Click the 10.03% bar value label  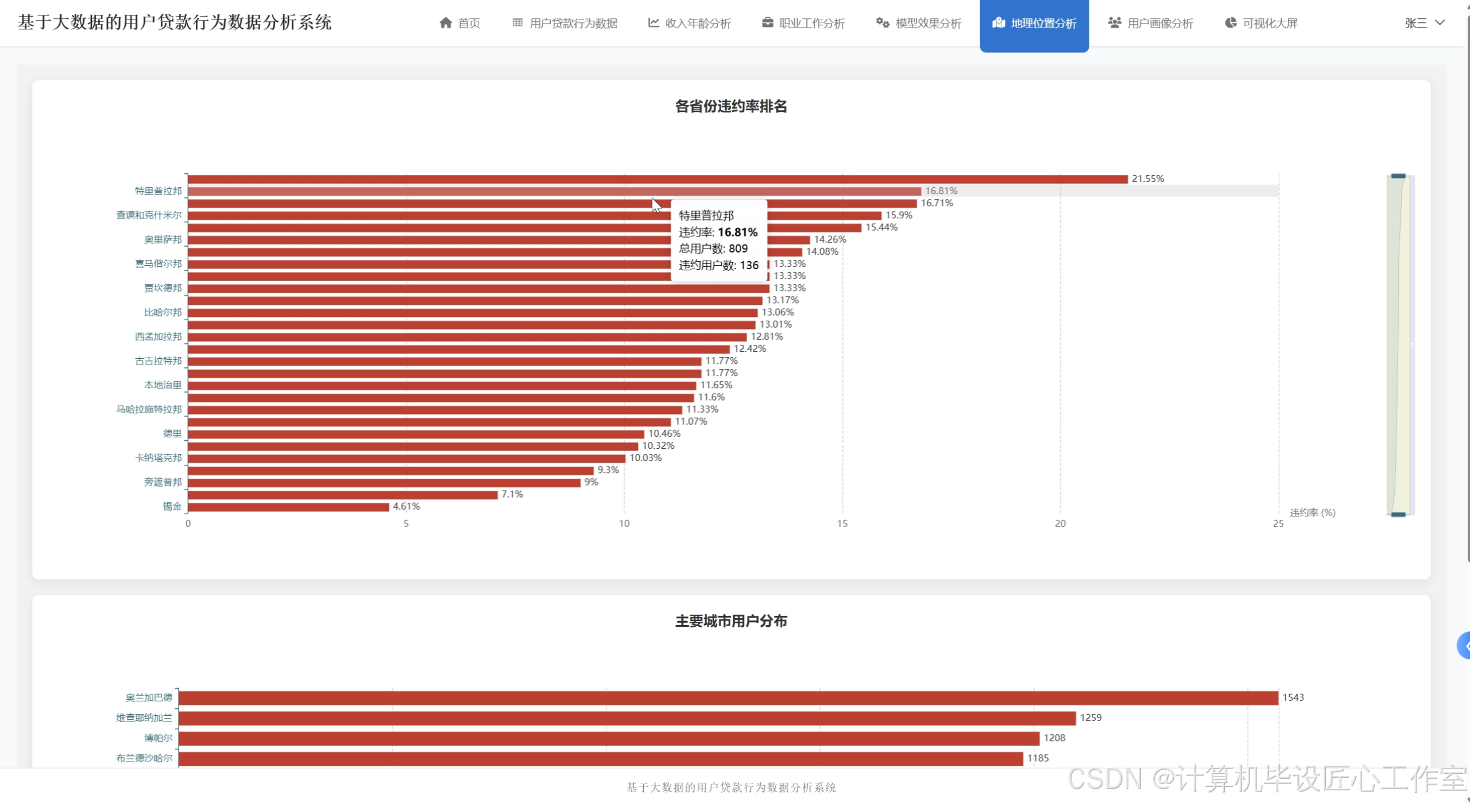coord(645,457)
